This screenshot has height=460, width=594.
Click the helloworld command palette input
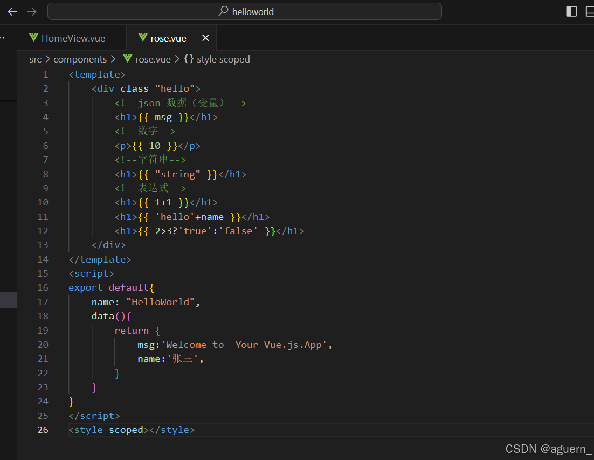253,11
